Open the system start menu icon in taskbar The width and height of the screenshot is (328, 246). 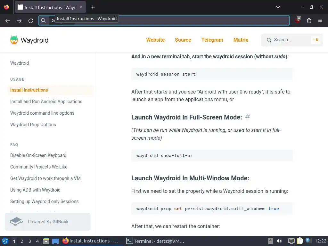(x=5, y=241)
